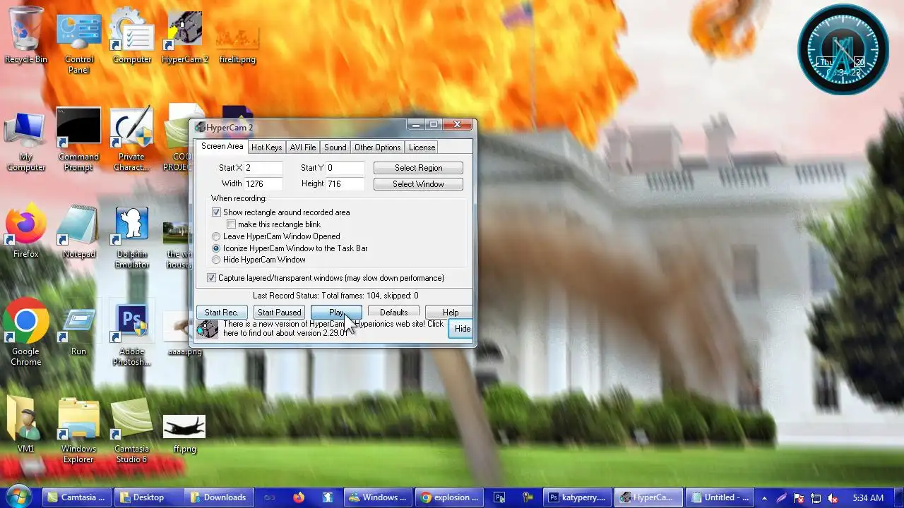Click the taskbar clock showing 5:34 AM
Screen dimensions: 904x508
(x=868, y=498)
